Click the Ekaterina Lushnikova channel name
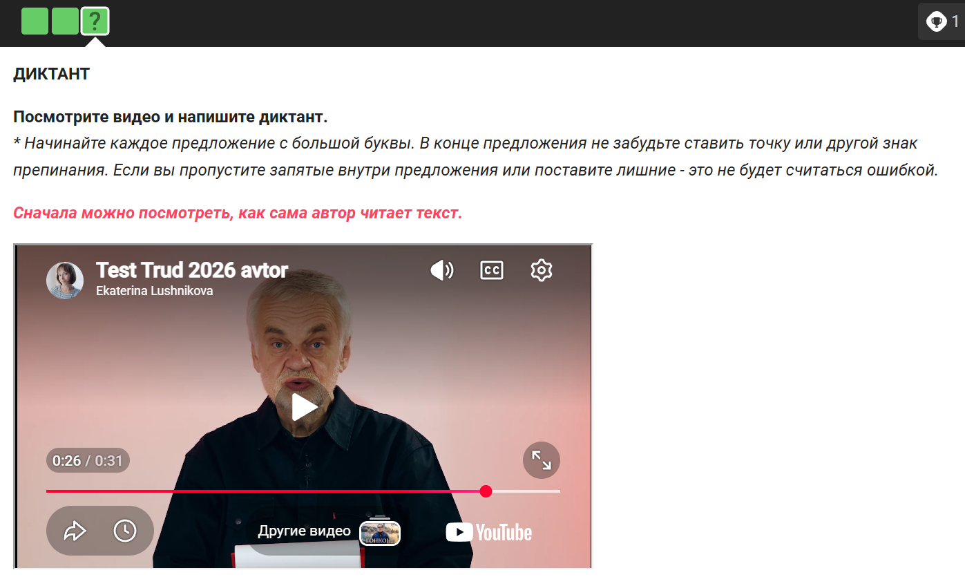965x577 pixels. (154, 291)
